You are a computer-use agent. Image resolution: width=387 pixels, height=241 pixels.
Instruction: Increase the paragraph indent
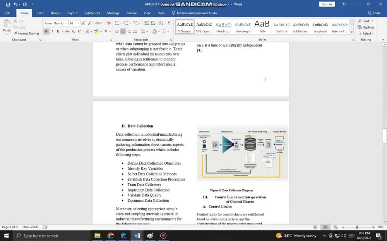(x=153, y=23)
